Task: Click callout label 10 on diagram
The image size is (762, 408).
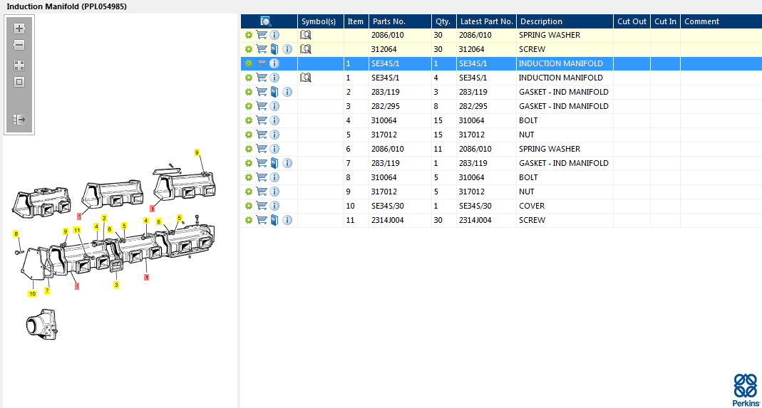Action: pos(32,293)
